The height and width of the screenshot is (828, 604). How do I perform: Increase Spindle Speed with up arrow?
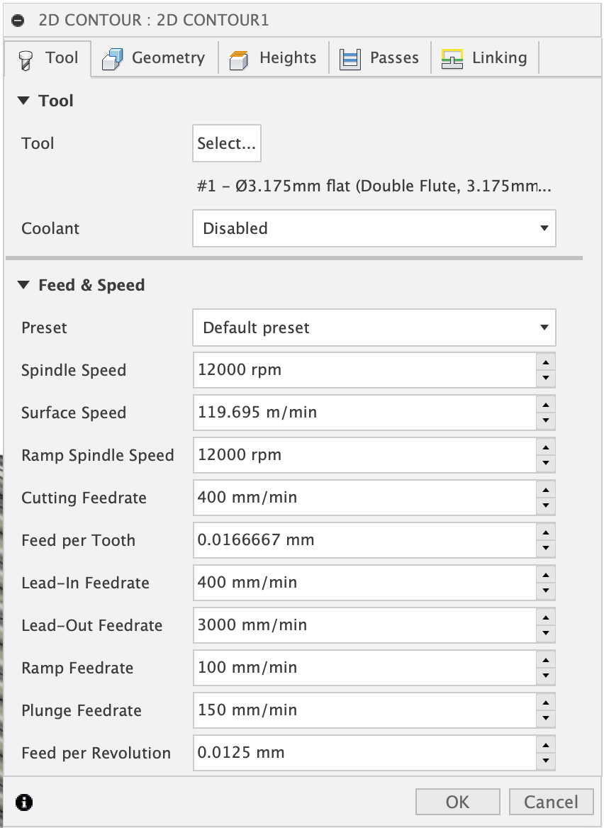[545, 363]
